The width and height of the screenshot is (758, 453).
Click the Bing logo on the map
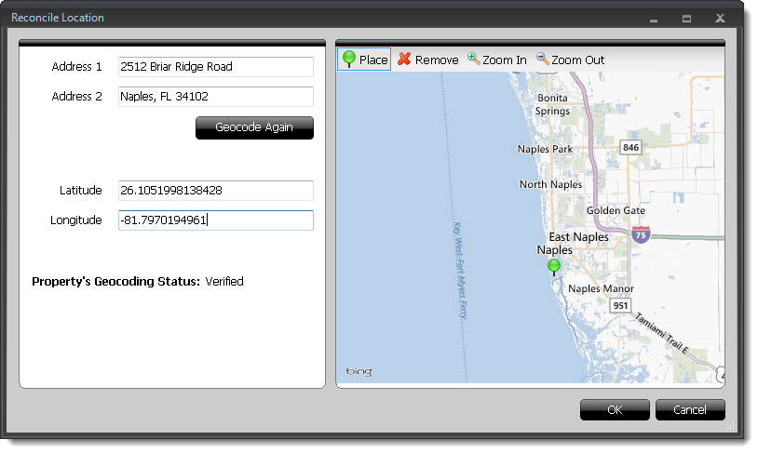pyautogui.click(x=359, y=372)
